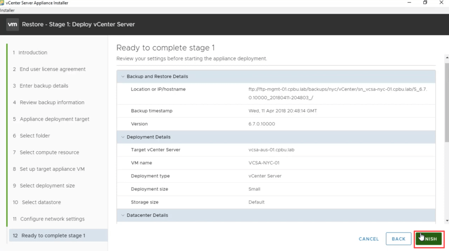Viewport: 449px width, 251px height.
Task: Minimize the installer window
Action: click(x=410, y=3)
